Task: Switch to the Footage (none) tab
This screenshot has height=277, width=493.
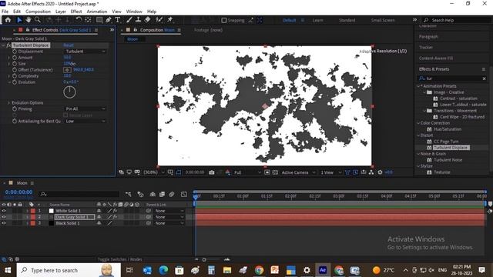Action: pyautogui.click(x=208, y=30)
